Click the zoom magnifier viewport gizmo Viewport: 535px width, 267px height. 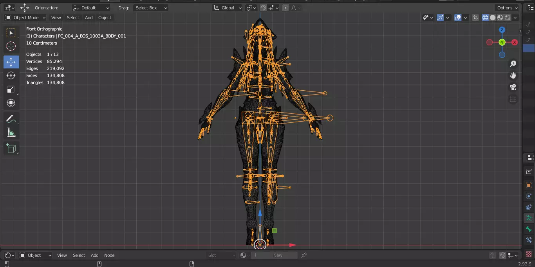tap(513, 64)
